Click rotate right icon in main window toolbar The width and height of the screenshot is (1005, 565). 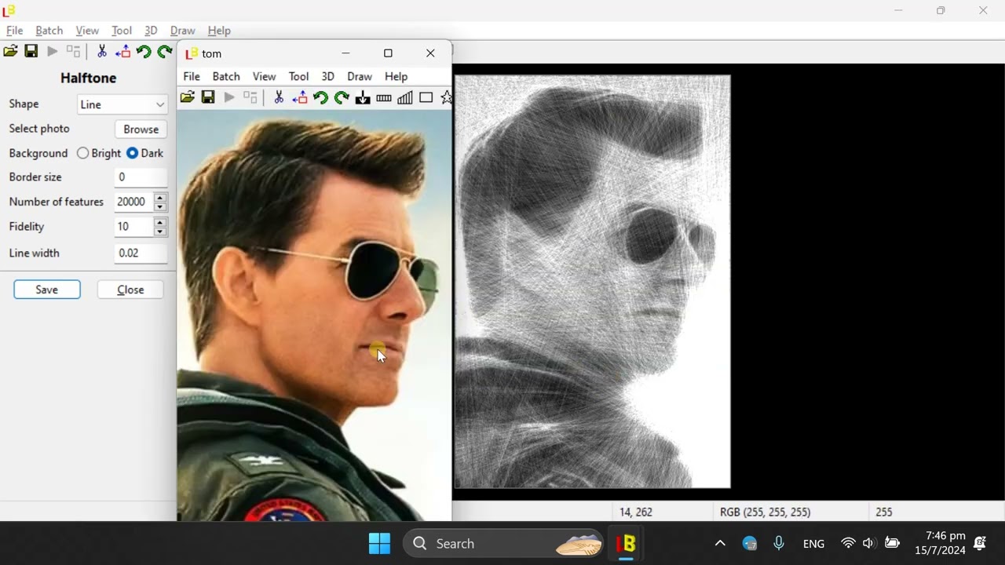point(164,52)
